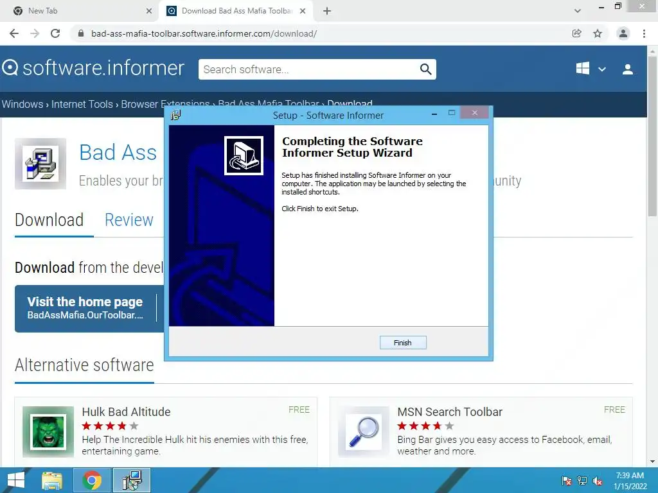Image resolution: width=658 pixels, height=493 pixels.
Task: Click Finish in the Setup wizard
Action: (403, 343)
